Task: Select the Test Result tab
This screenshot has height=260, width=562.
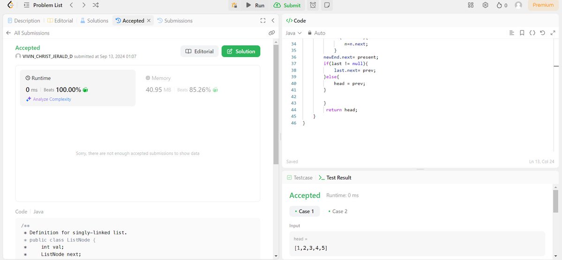Action: (x=335, y=177)
